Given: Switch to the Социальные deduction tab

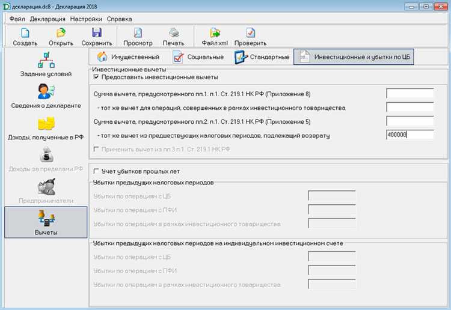Looking at the screenshot, I should point(196,57).
